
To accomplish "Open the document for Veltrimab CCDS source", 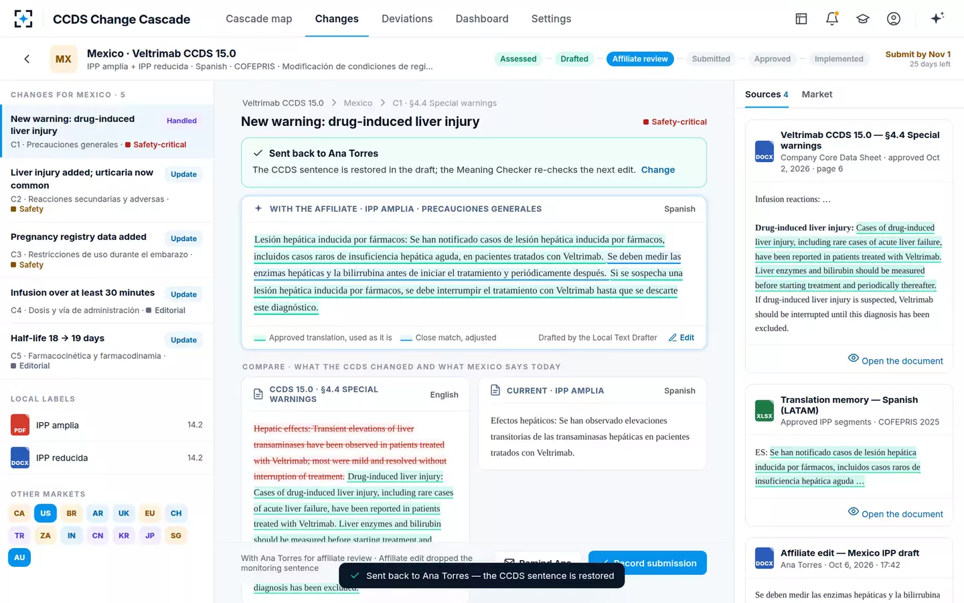I will (896, 360).
